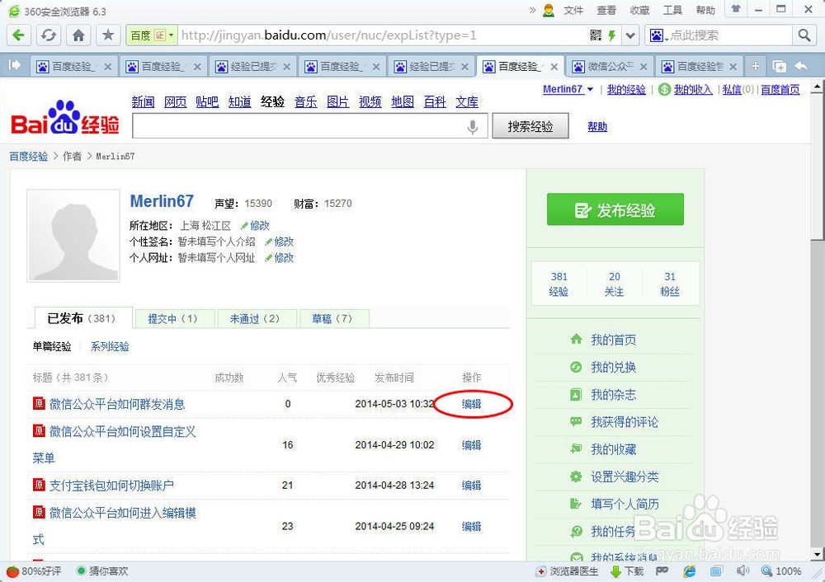Open the 贴吧 navigation link
The height and width of the screenshot is (582, 825).
coord(207,102)
